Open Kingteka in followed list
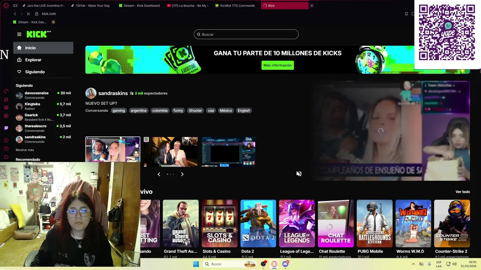Viewport: 481px width, 270px height. pos(43,106)
